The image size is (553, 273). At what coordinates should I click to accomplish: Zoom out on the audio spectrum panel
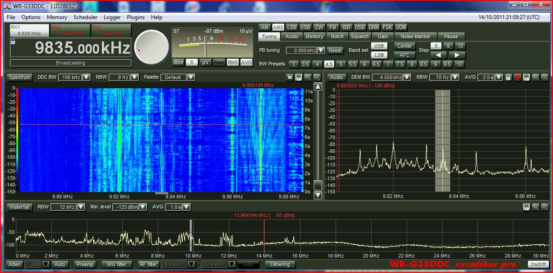tap(544, 77)
